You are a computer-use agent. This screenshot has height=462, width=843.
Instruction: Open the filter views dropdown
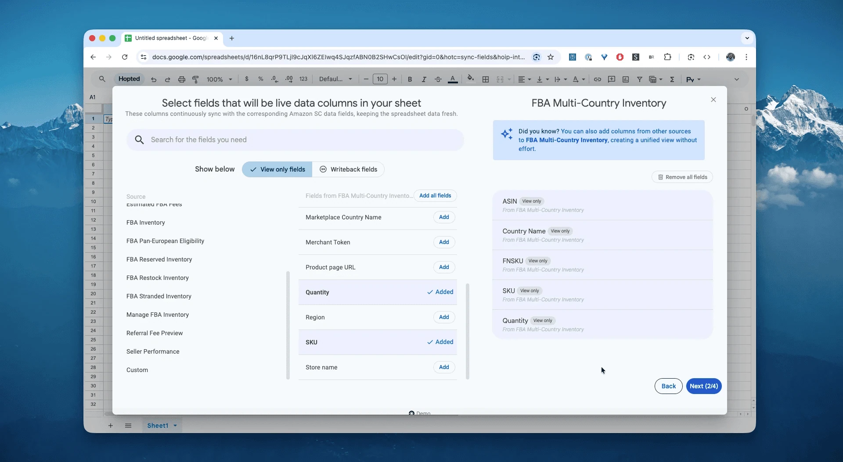click(656, 79)
